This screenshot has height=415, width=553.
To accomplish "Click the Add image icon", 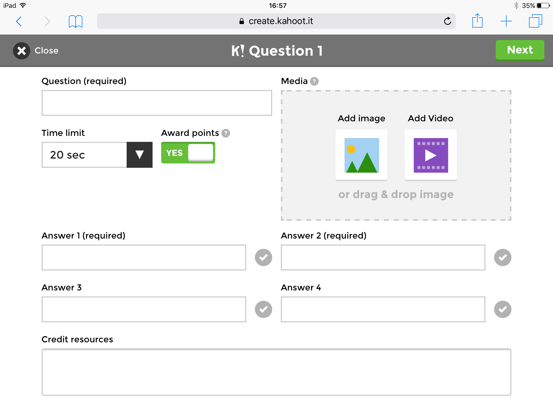I will 361,155.
